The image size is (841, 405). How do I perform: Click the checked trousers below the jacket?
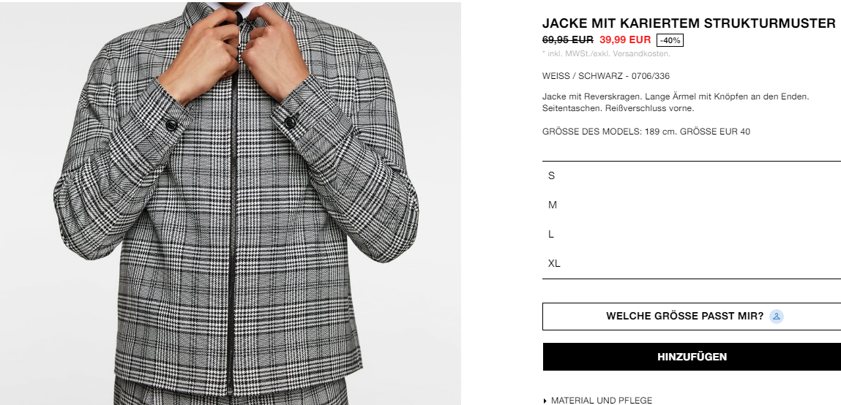[x=231, y=392]
